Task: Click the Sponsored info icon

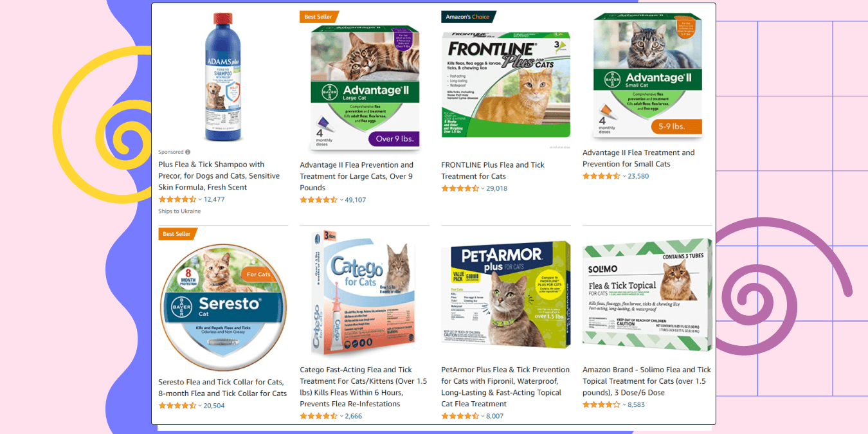Action: 188,152
